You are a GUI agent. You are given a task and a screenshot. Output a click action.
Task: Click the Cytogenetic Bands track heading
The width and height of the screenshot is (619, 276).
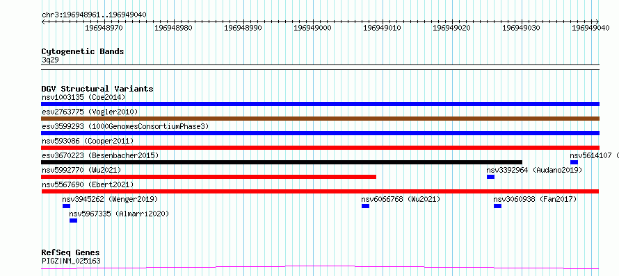coord(83,51)
